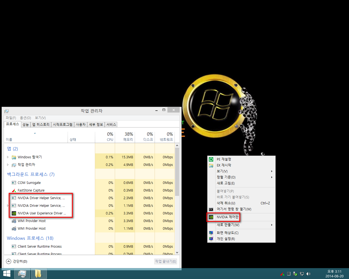Click the green PE 재설정 icon
Image resolution: width=349 pixels, height=279 pixels.
(x=211, y=159)
